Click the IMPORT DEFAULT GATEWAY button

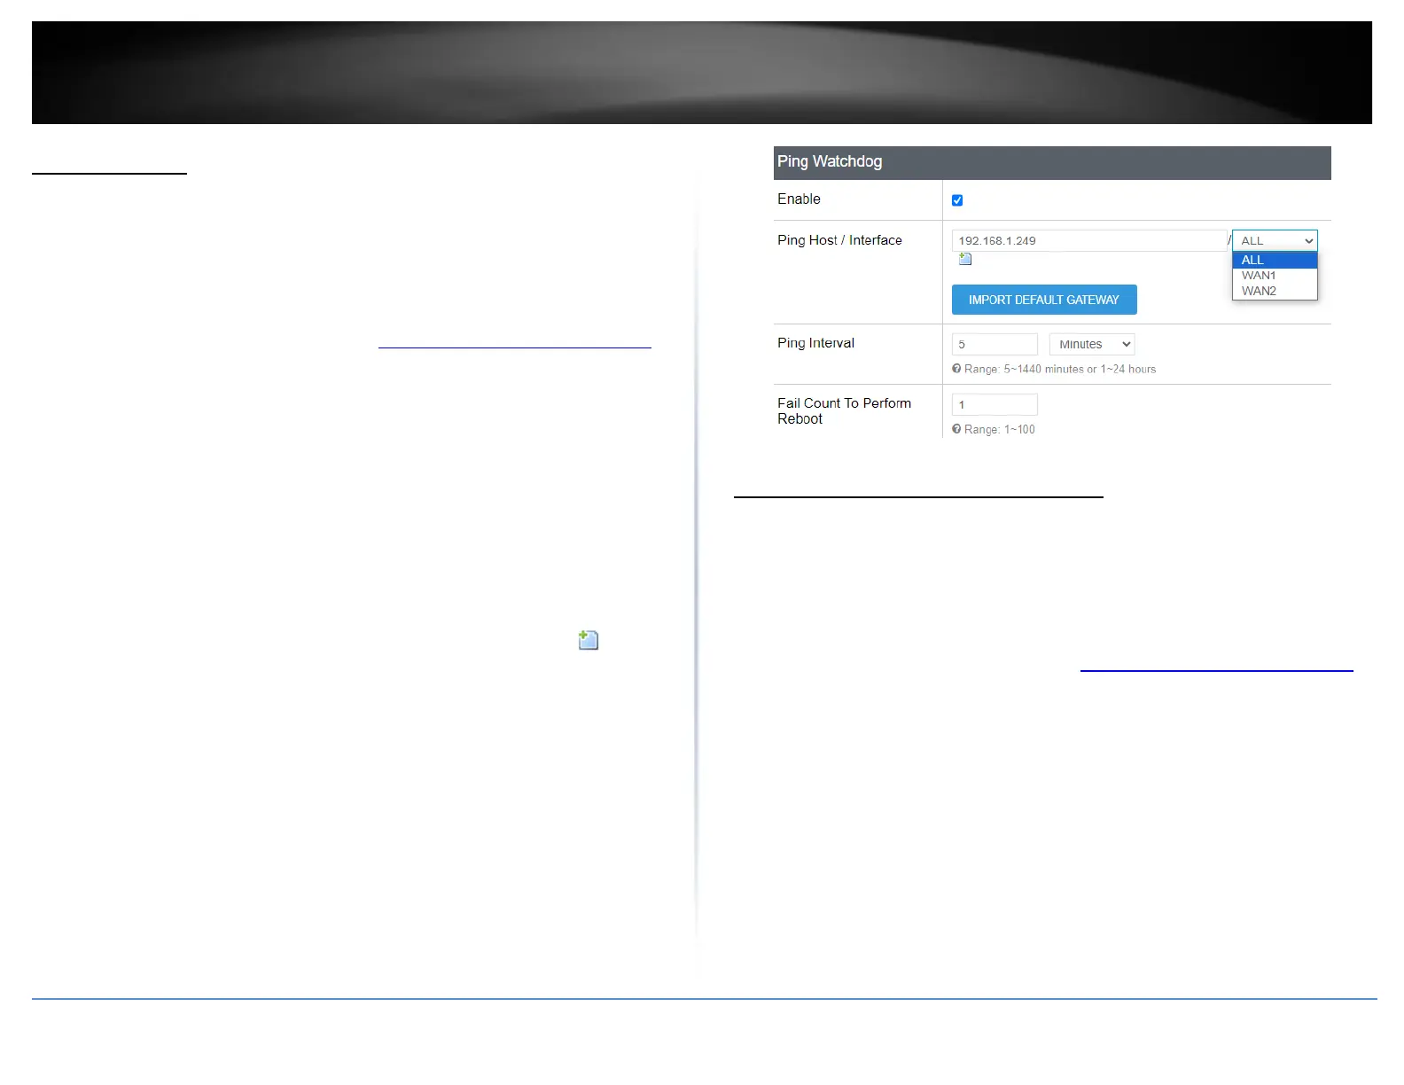(1044, 300)
